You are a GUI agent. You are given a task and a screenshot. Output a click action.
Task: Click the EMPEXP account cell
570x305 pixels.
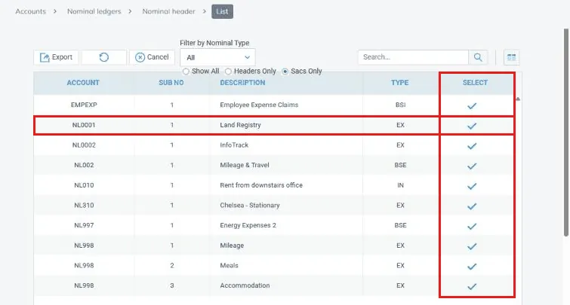[x=84, y=105]
